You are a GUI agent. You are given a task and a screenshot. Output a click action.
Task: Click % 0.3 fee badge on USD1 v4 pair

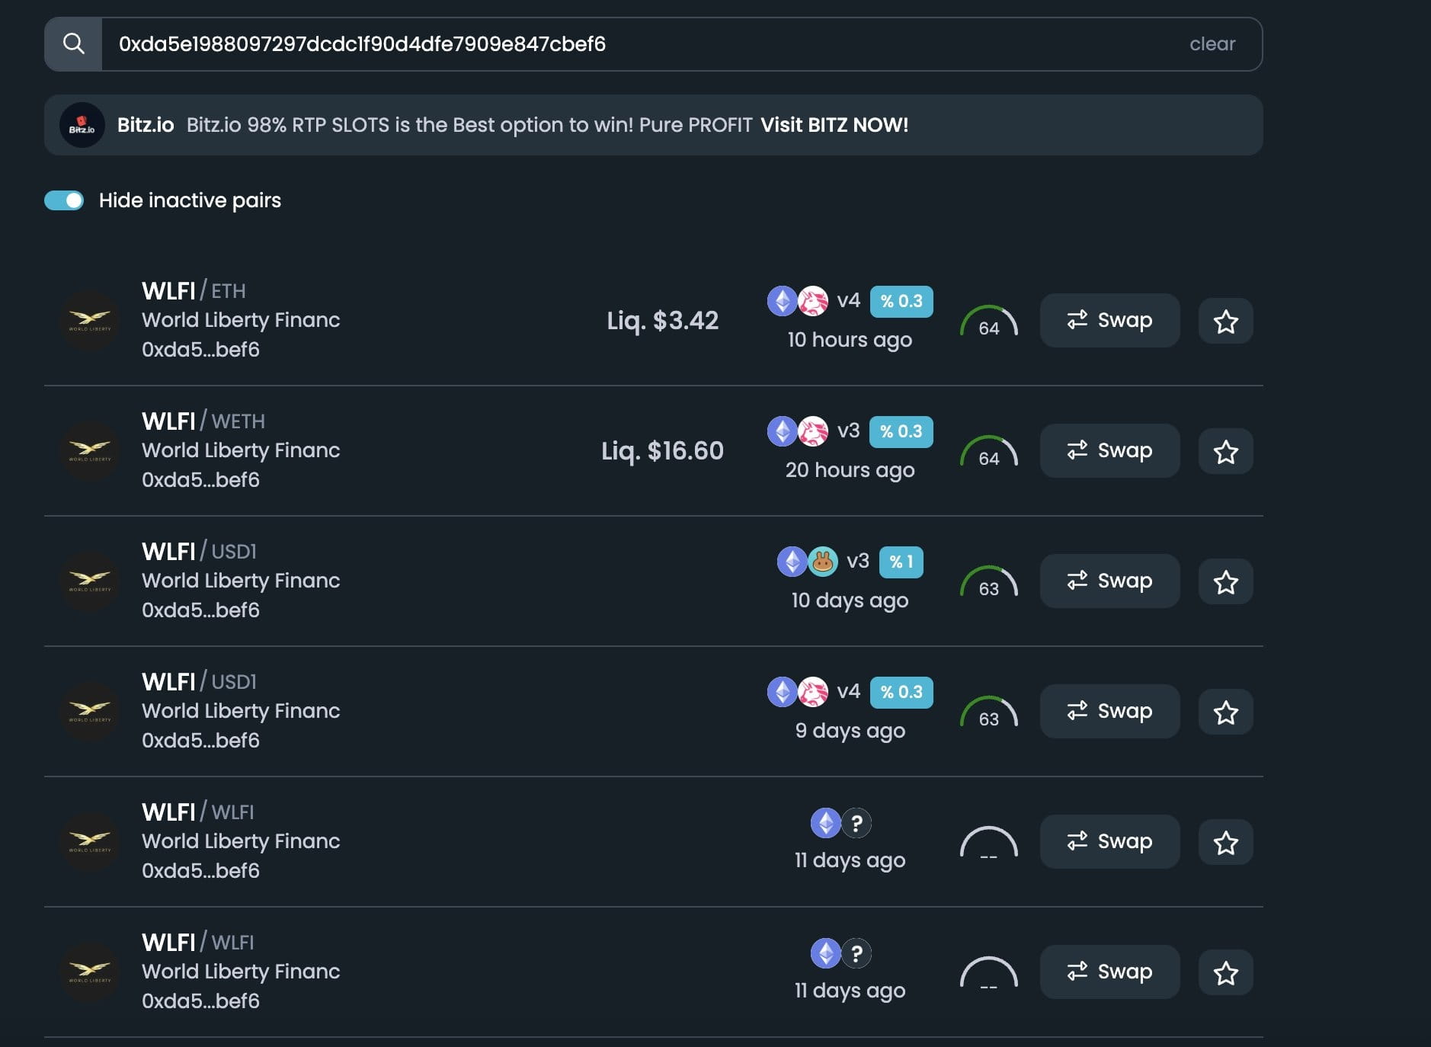(901, 692)
